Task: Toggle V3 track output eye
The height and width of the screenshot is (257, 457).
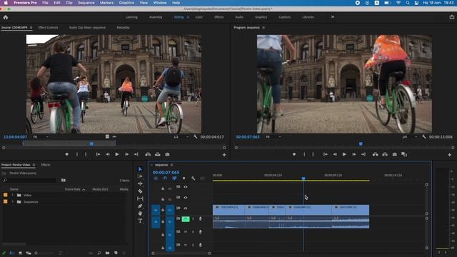Action: tap(186, 187)
